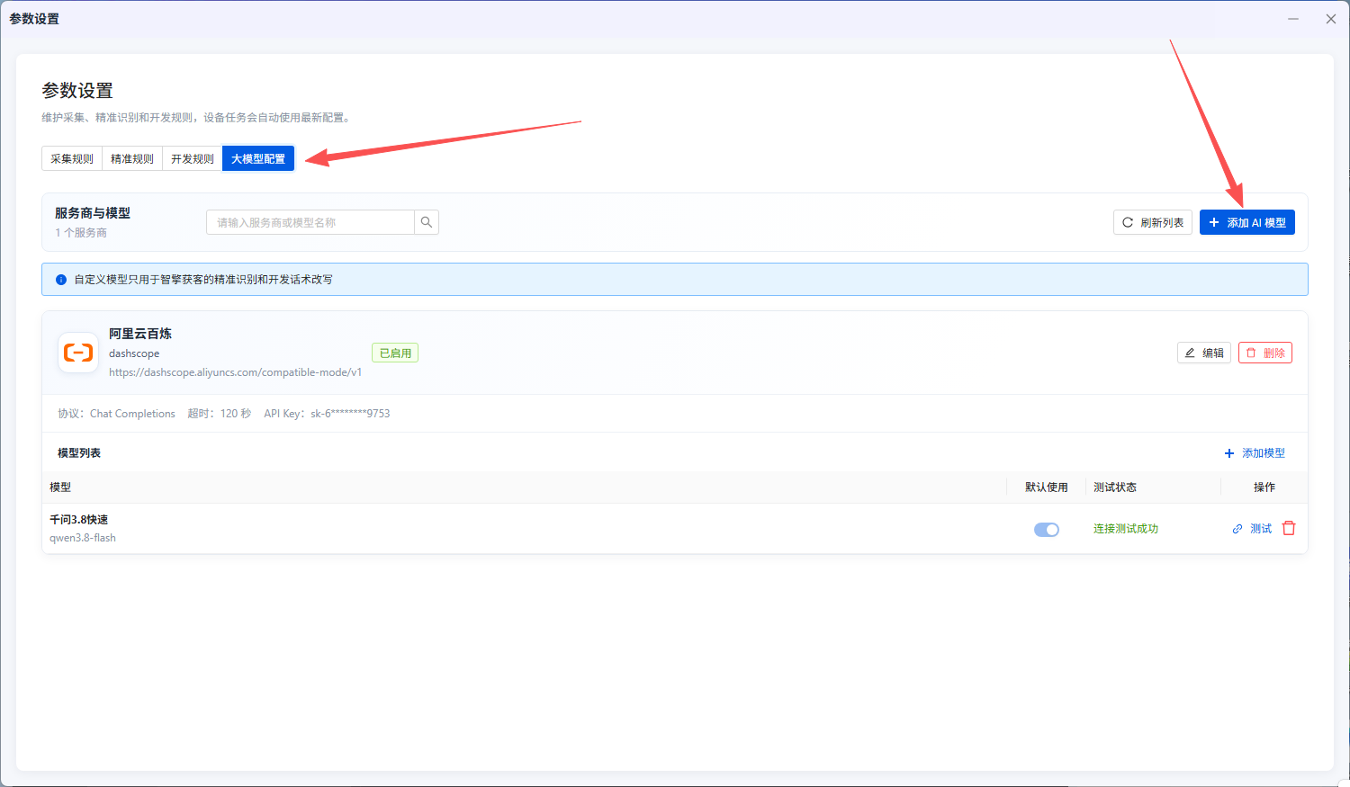Click the model ID qwen3.8-flash

[83, 538]
